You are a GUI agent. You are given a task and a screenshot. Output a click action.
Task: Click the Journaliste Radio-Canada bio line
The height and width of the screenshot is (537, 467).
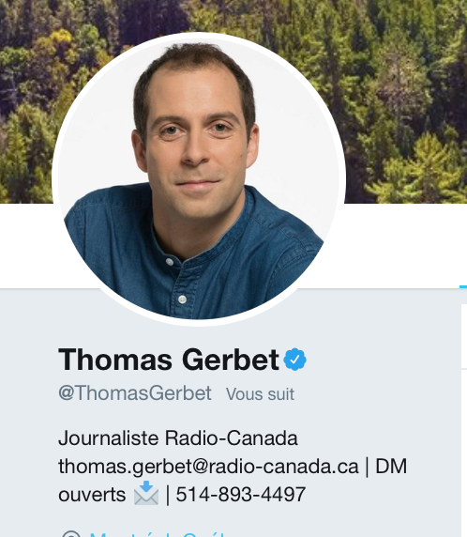tap(178, 438)
